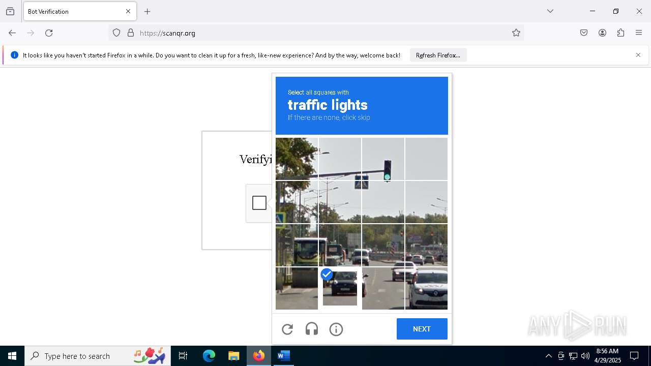Open the Save to Pocket button

click(x=584, y=33)
